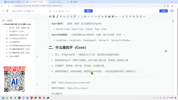
Task: Open a new browser tab with plus
Action: pyautogui.click(x=93, y=2)
